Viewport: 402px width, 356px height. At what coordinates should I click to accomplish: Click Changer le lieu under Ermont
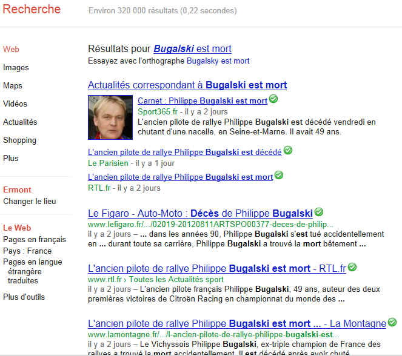[x=30, y=202]
